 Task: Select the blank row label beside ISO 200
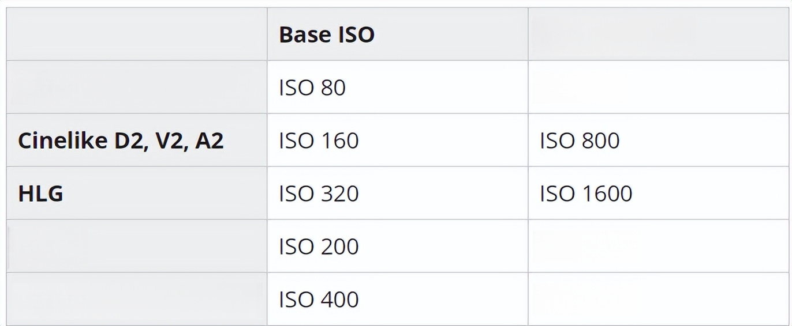tap(137, 246)
